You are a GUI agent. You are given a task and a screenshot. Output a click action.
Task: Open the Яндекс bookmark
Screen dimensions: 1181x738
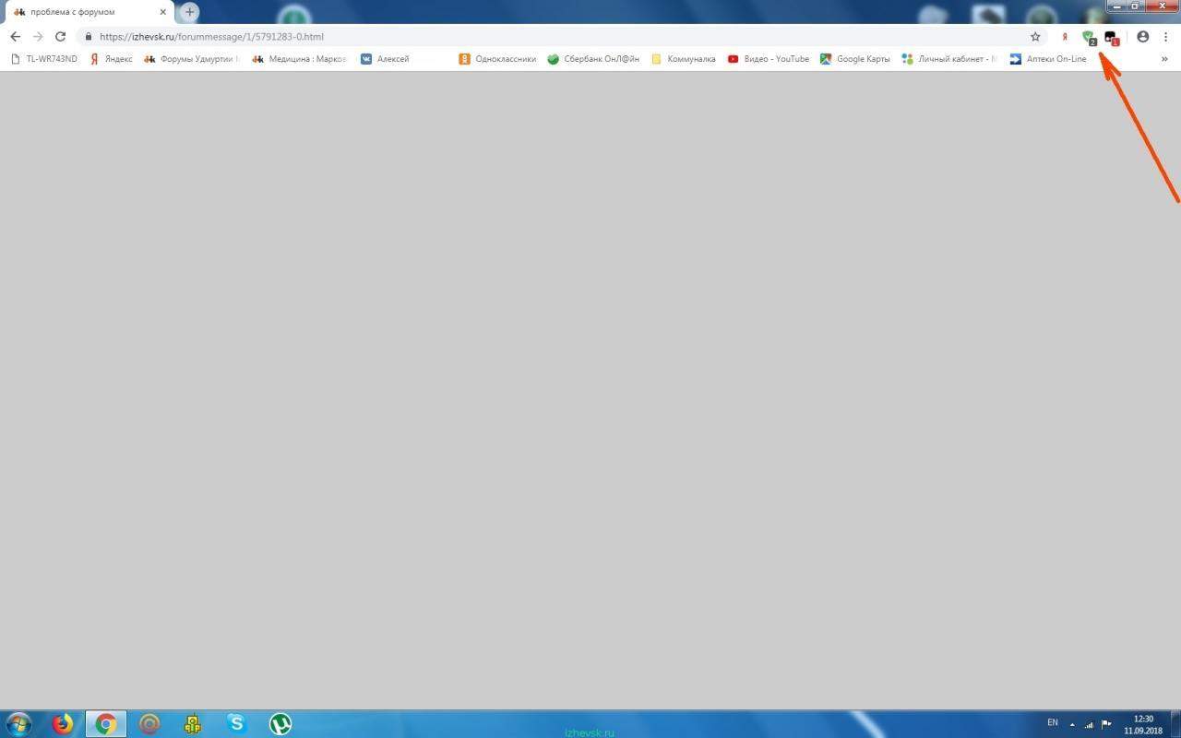coord(111,59)
